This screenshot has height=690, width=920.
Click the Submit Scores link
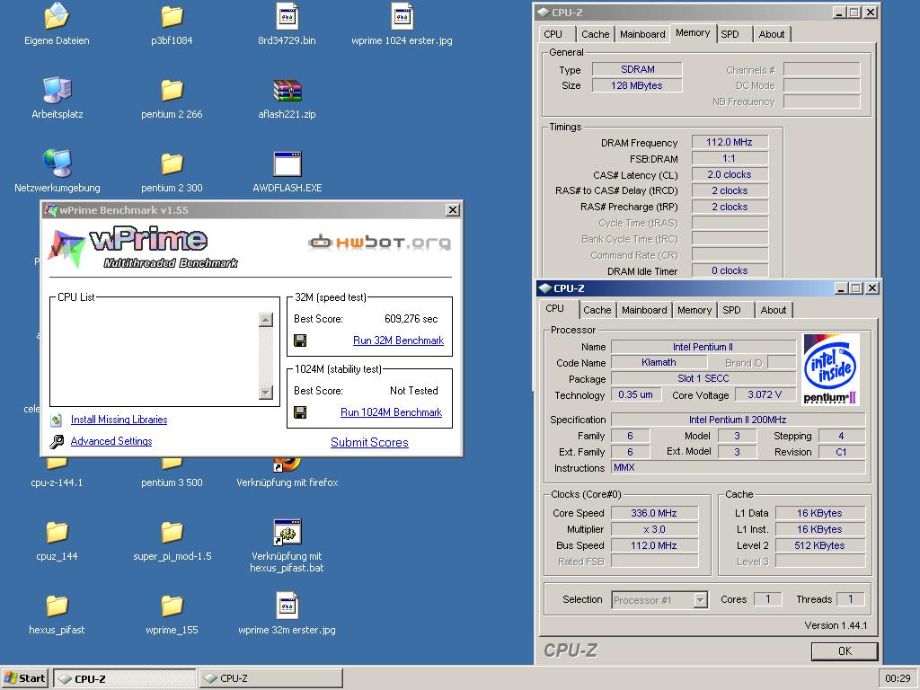point(369,442)
